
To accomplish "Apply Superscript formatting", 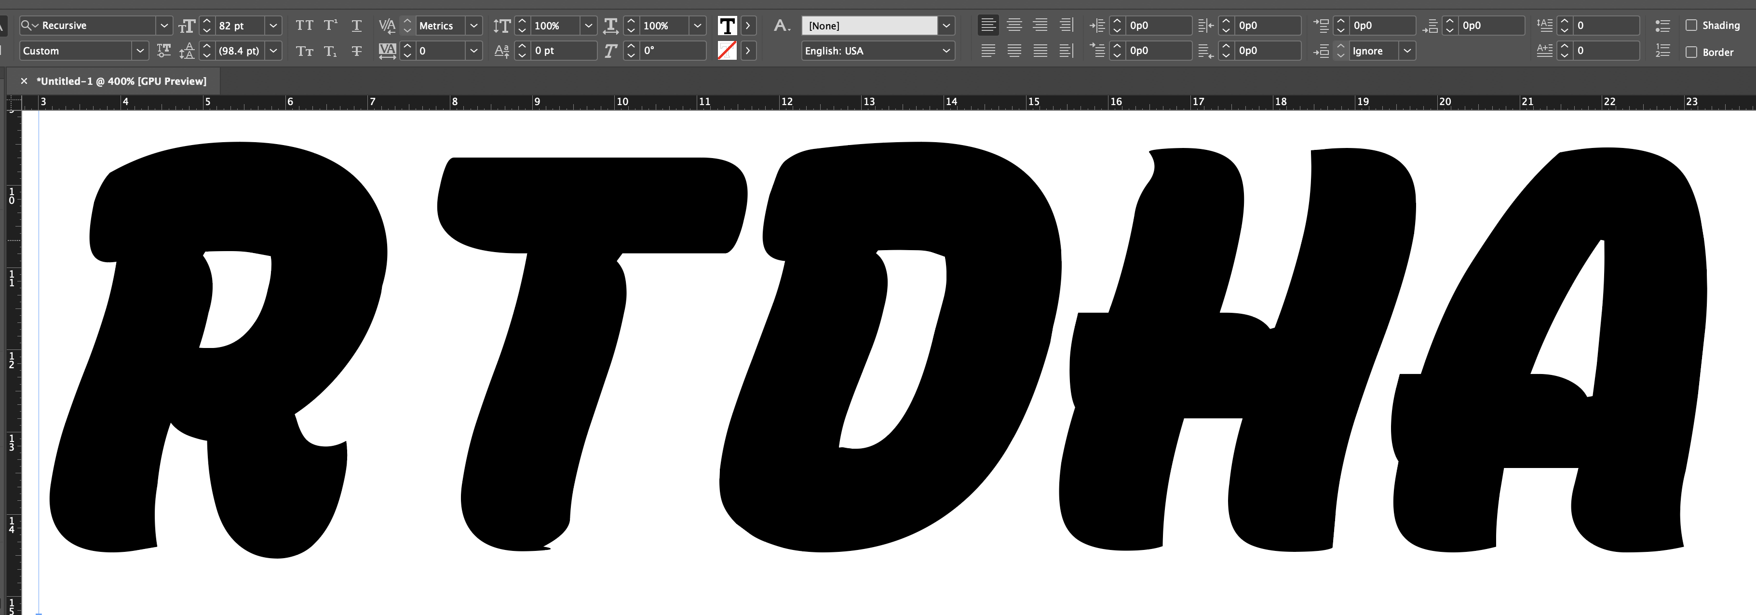I will point(331,26).
